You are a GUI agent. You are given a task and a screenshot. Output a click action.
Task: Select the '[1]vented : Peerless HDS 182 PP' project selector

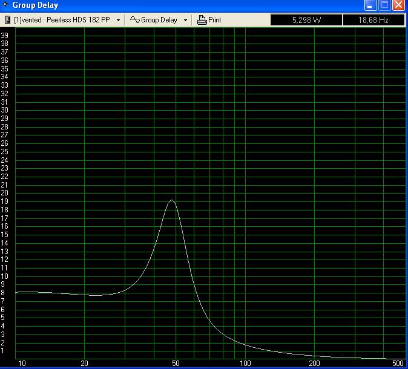[62, 20]
